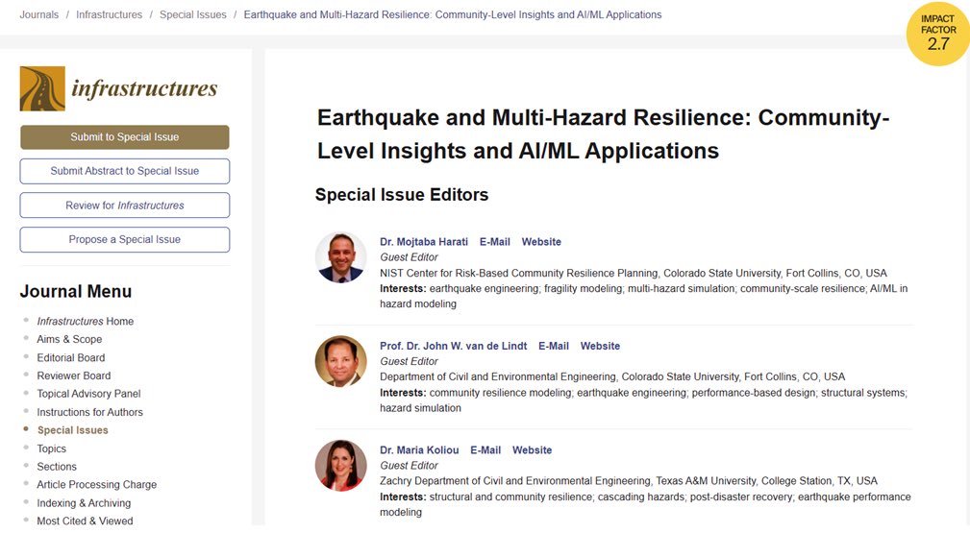970x533 pixels.
Task: Click Zachry Department affiliation text for Koliou
Action: point(629,481)
